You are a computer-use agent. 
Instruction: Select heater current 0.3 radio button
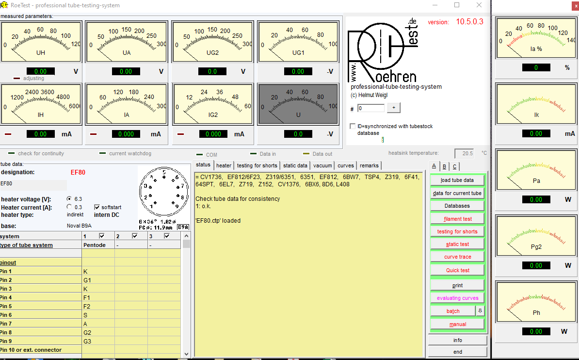tap(69, 207)
